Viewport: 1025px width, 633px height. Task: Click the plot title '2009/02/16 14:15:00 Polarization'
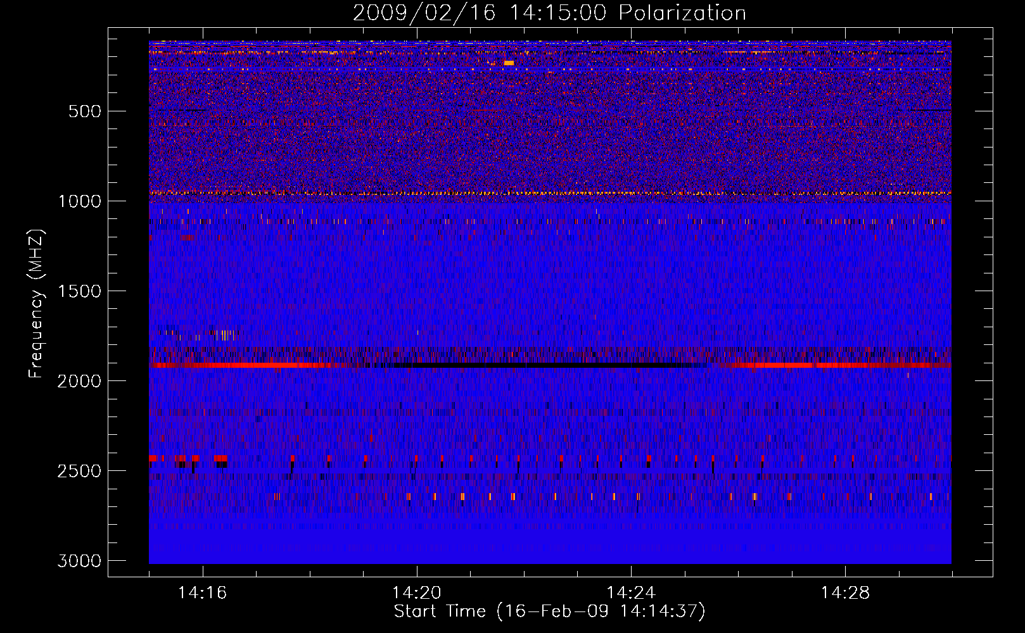click(x=549, y=13)
